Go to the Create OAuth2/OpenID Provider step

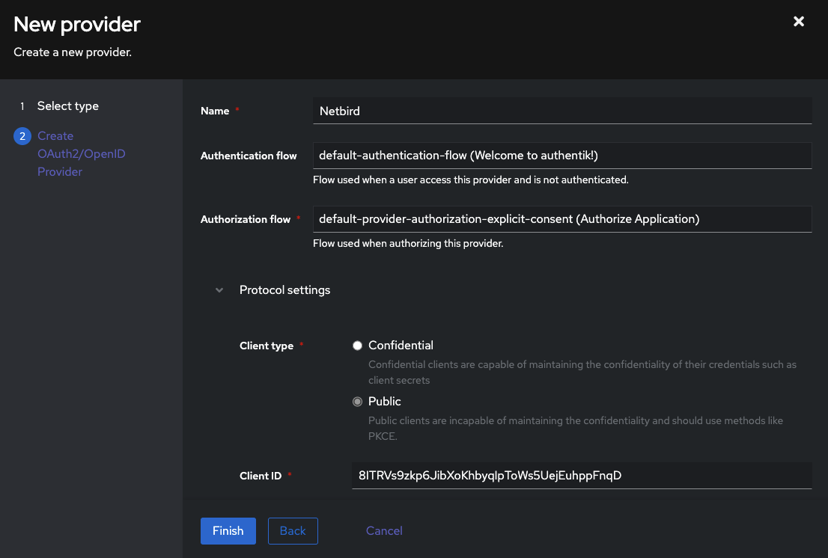81,153
